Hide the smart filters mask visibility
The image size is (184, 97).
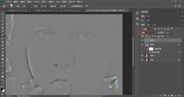(x=148, y=49)
